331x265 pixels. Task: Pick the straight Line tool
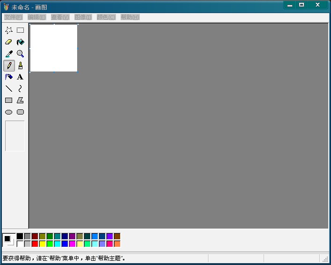coord(9,89)
